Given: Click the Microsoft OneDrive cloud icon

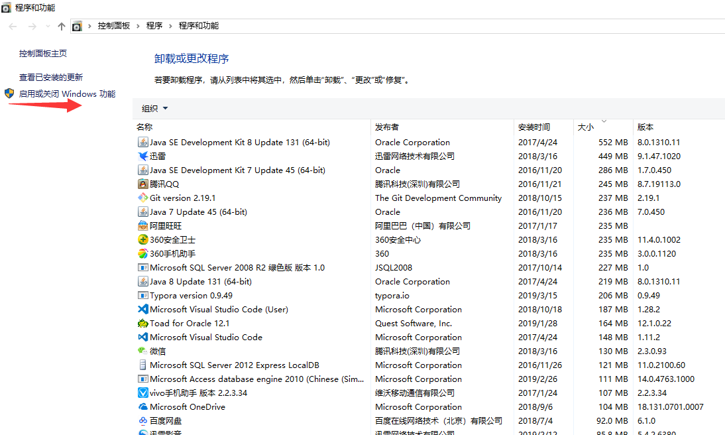Looking at the screenshot, I should (142, 407).
